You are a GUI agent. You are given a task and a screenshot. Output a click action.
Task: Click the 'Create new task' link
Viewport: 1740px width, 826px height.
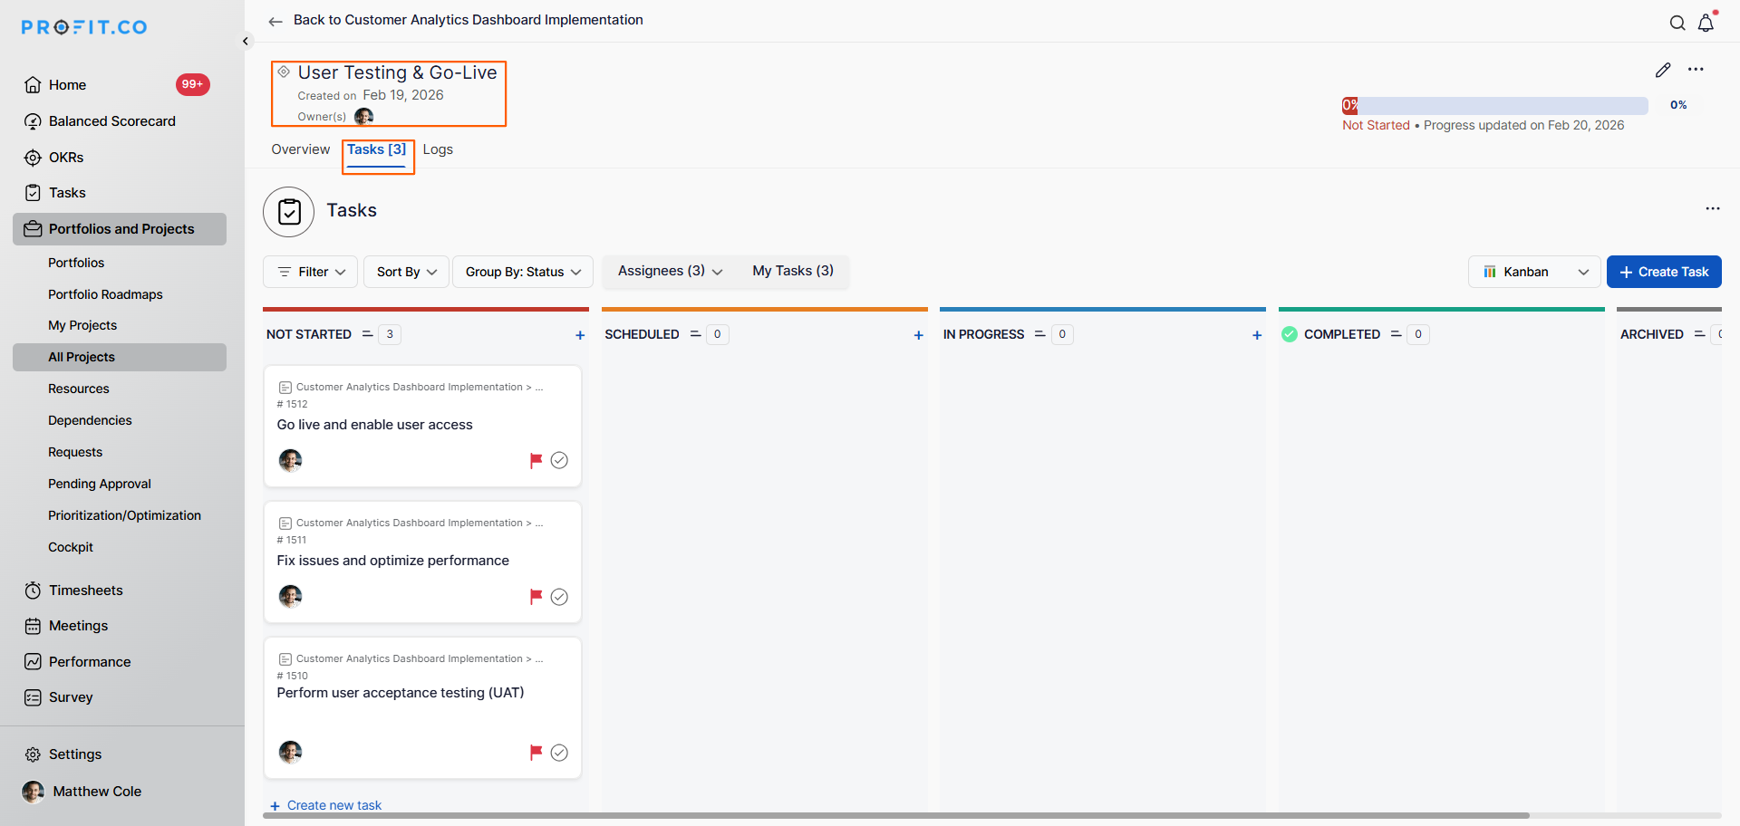[333, 805]
